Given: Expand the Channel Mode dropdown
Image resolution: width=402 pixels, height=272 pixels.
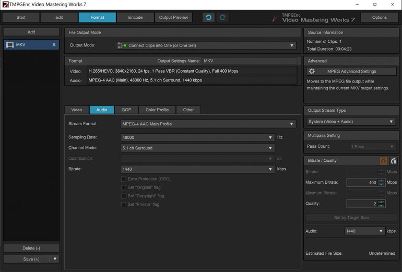Looking at the screenshot, I should point(198,148).
